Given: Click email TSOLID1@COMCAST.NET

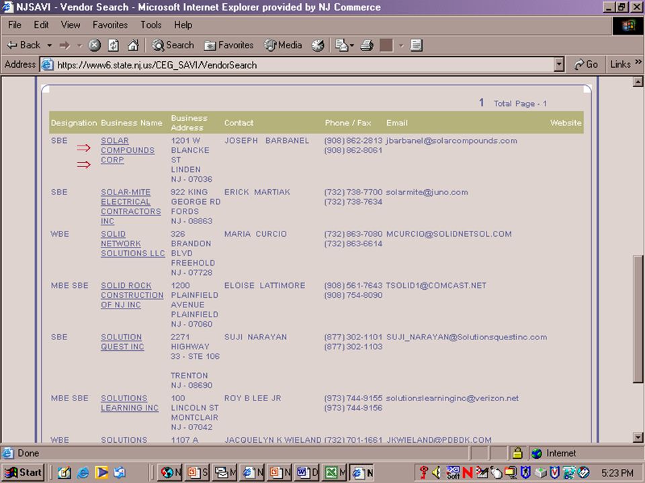Looking at the screenshot, I should 436,285.
